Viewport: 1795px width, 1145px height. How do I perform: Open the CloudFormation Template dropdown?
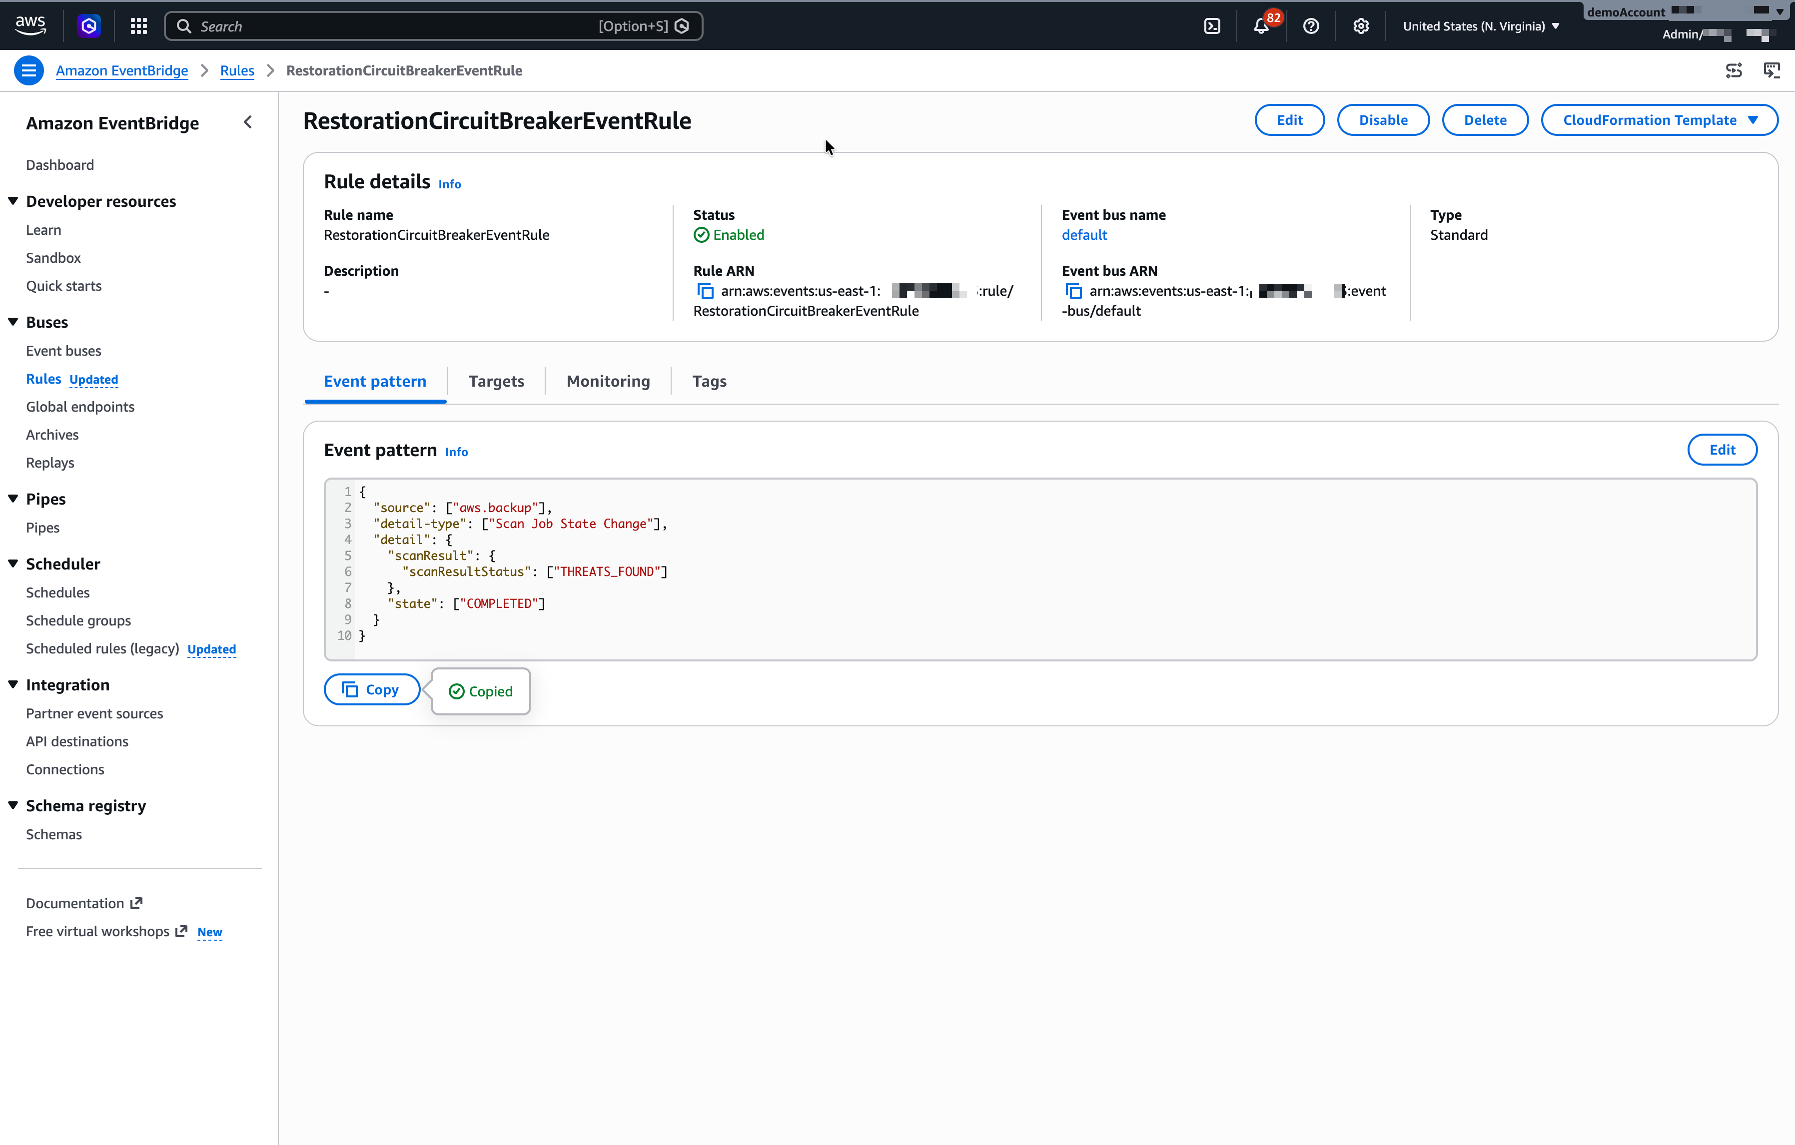tap(1660, 120)
